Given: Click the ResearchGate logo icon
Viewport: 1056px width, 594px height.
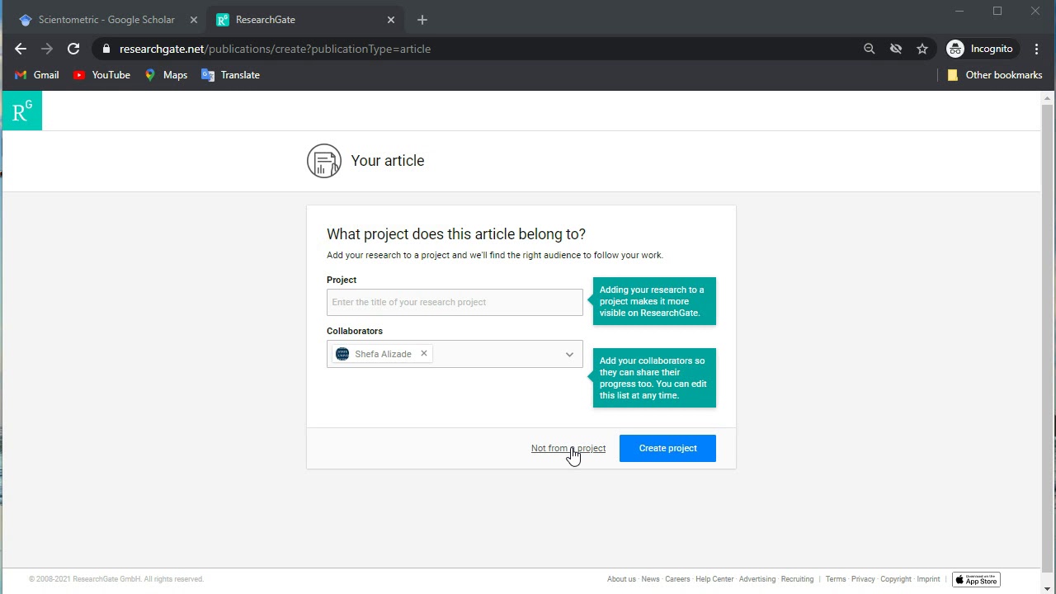Looking at the screenshot, I should point(21,111).
